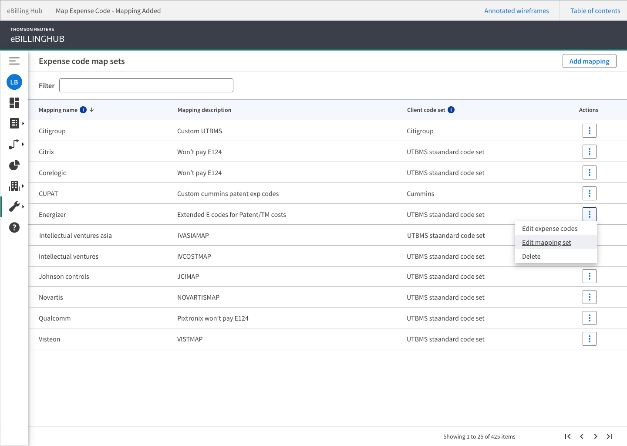
Task: Expand the workflow sidebar submenu arrow
Action: pos(23,144)
